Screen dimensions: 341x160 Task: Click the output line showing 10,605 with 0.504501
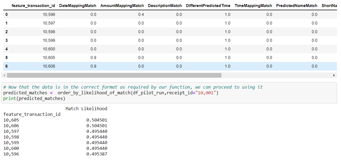click(x=54, y=120)
